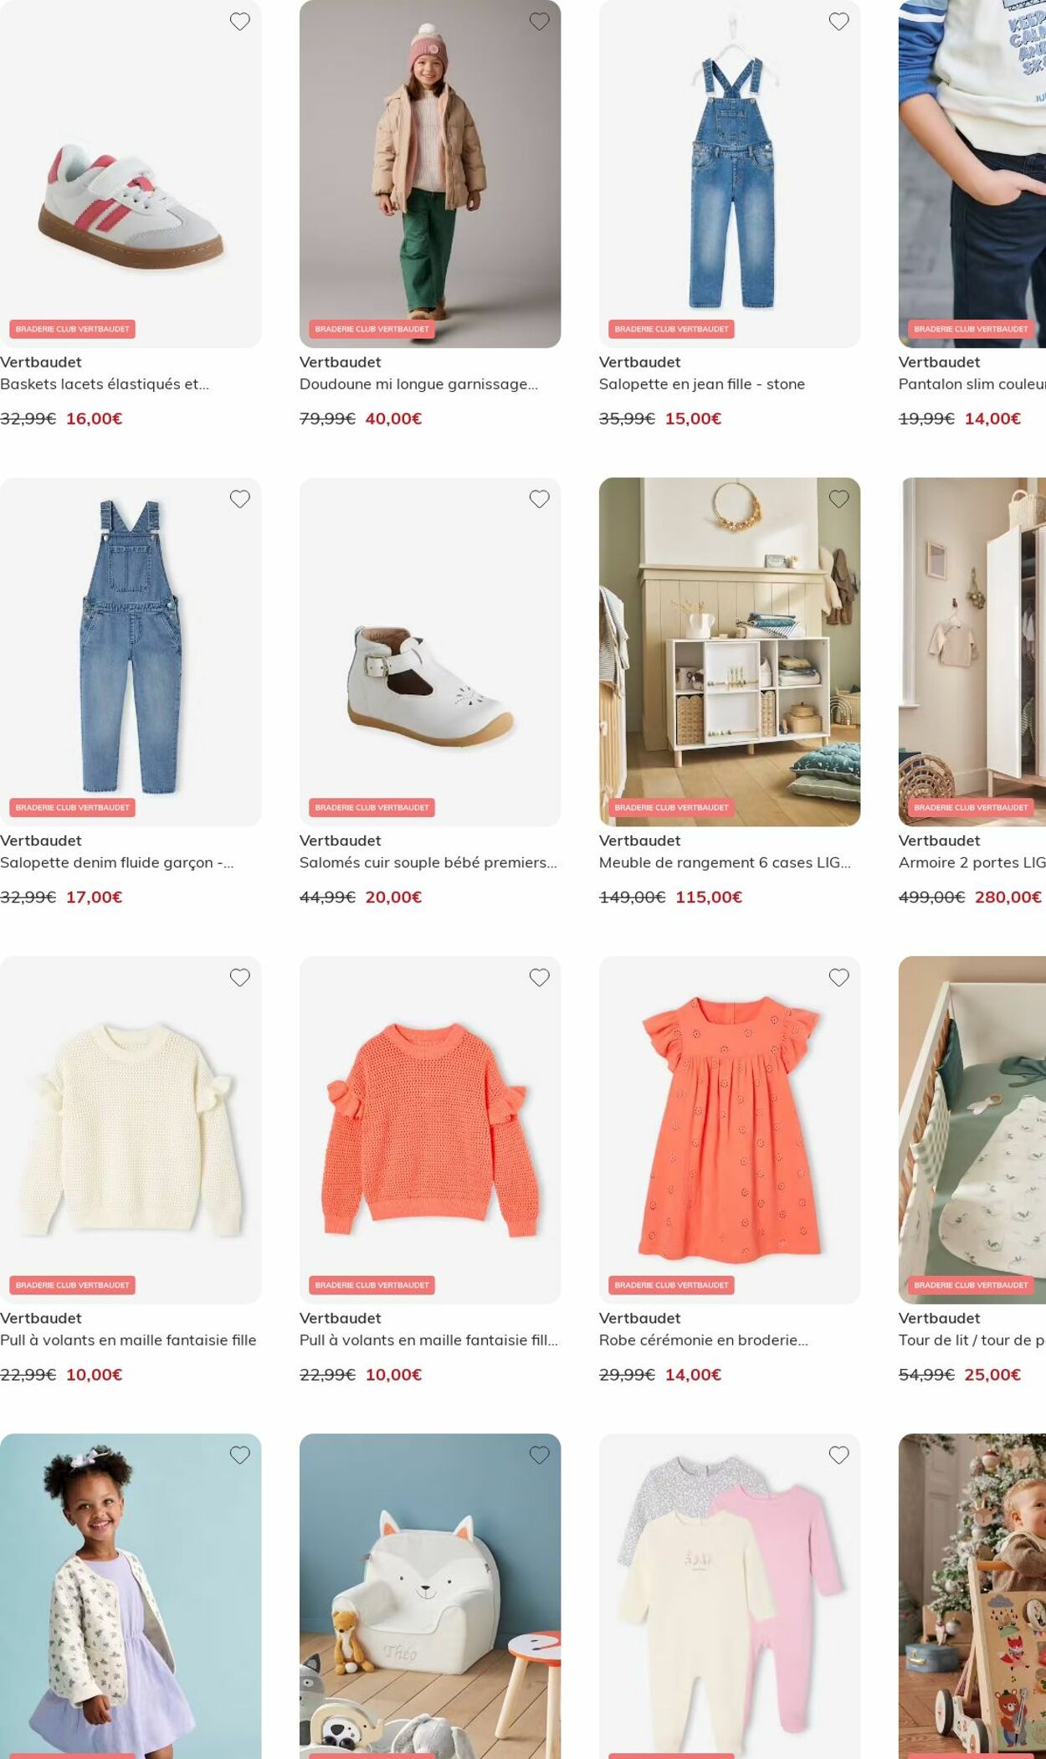The height and width of the screenshot is (1759, 1046).
Task: Save the Salopette denim fluide garçon to favorites
Action: (x=240, y=499)
